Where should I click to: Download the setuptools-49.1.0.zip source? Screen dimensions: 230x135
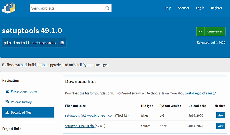pos(80,126)
